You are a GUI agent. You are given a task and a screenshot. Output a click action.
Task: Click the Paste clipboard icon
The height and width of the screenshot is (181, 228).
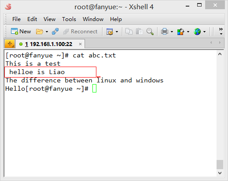139,32
